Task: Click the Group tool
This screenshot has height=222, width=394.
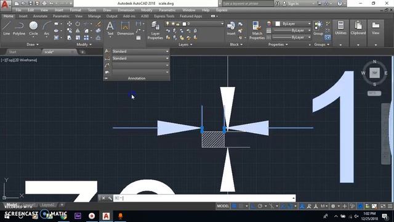Action: coord(318,28)
